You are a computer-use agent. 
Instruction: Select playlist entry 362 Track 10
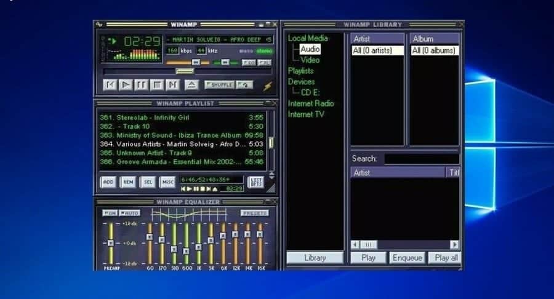[182, 126]
